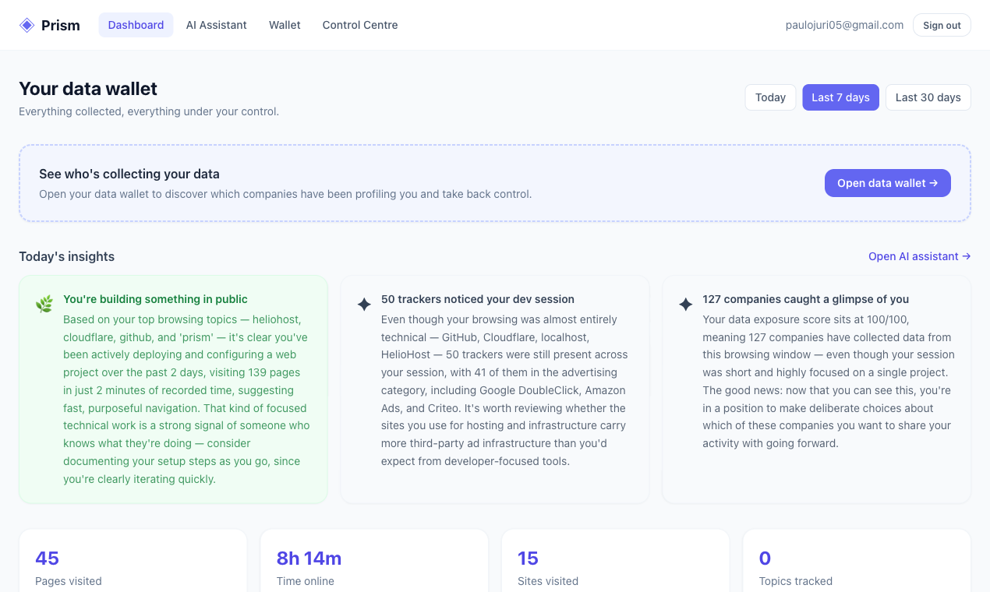The image size is (990, 592).
Task: Click the Sign out button
Action: point(942,25)
